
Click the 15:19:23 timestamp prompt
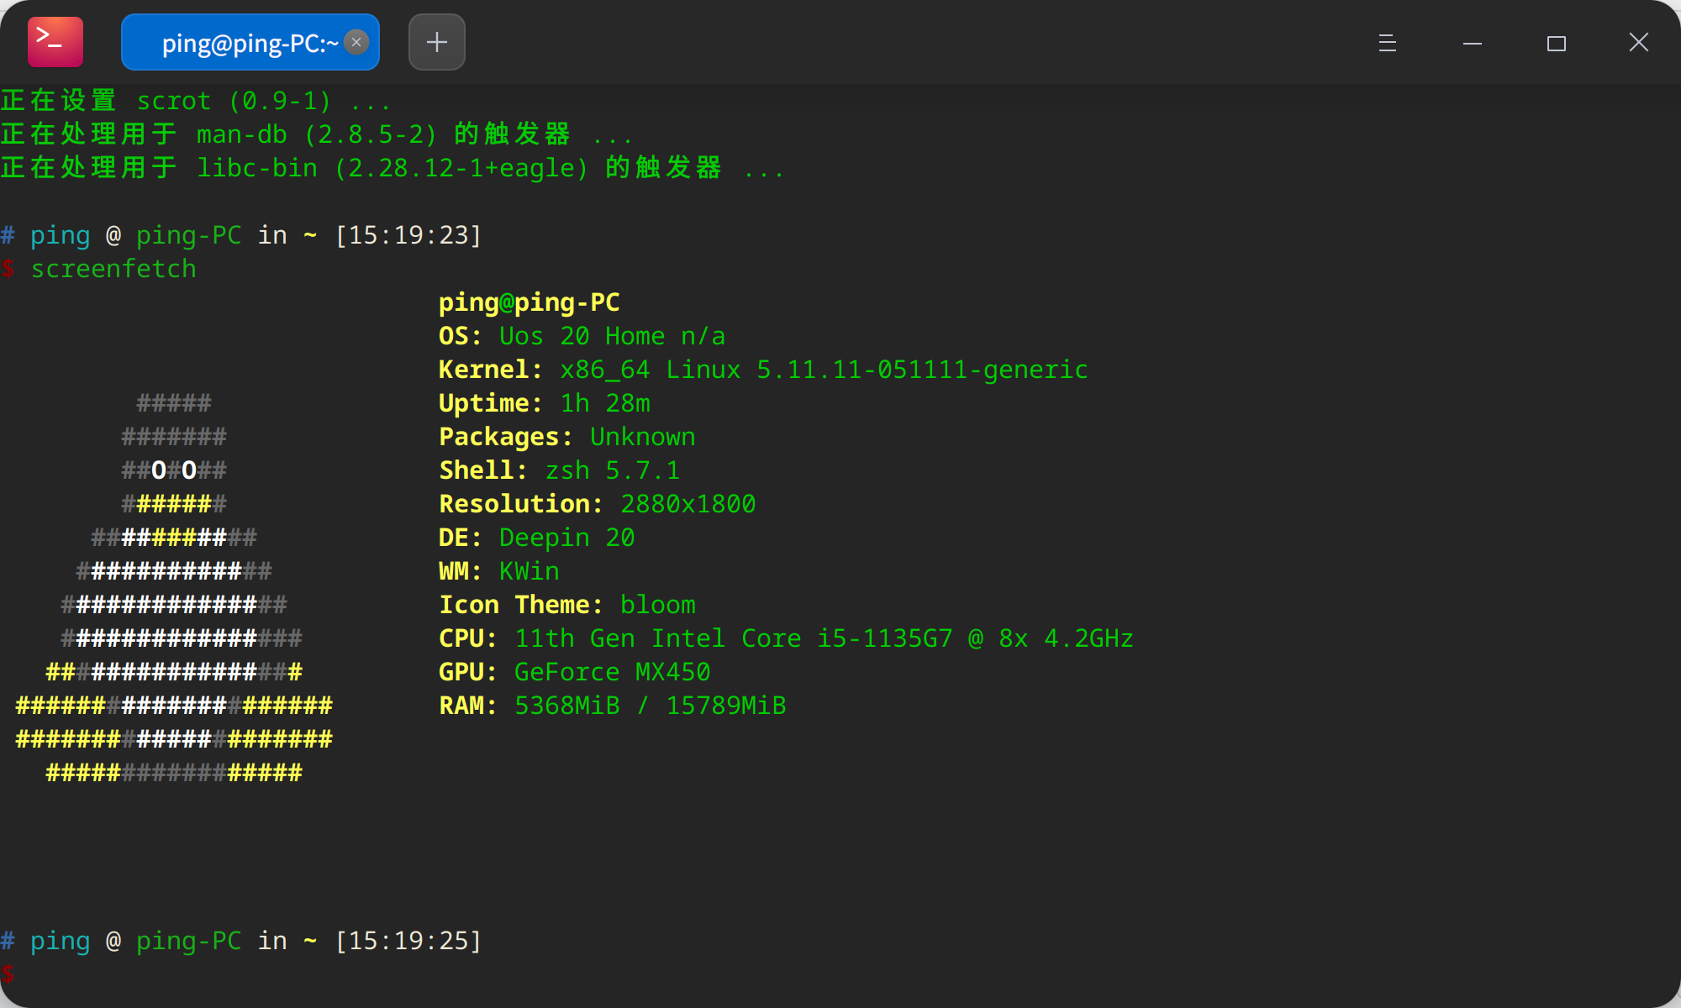click(x=408, y=235)
